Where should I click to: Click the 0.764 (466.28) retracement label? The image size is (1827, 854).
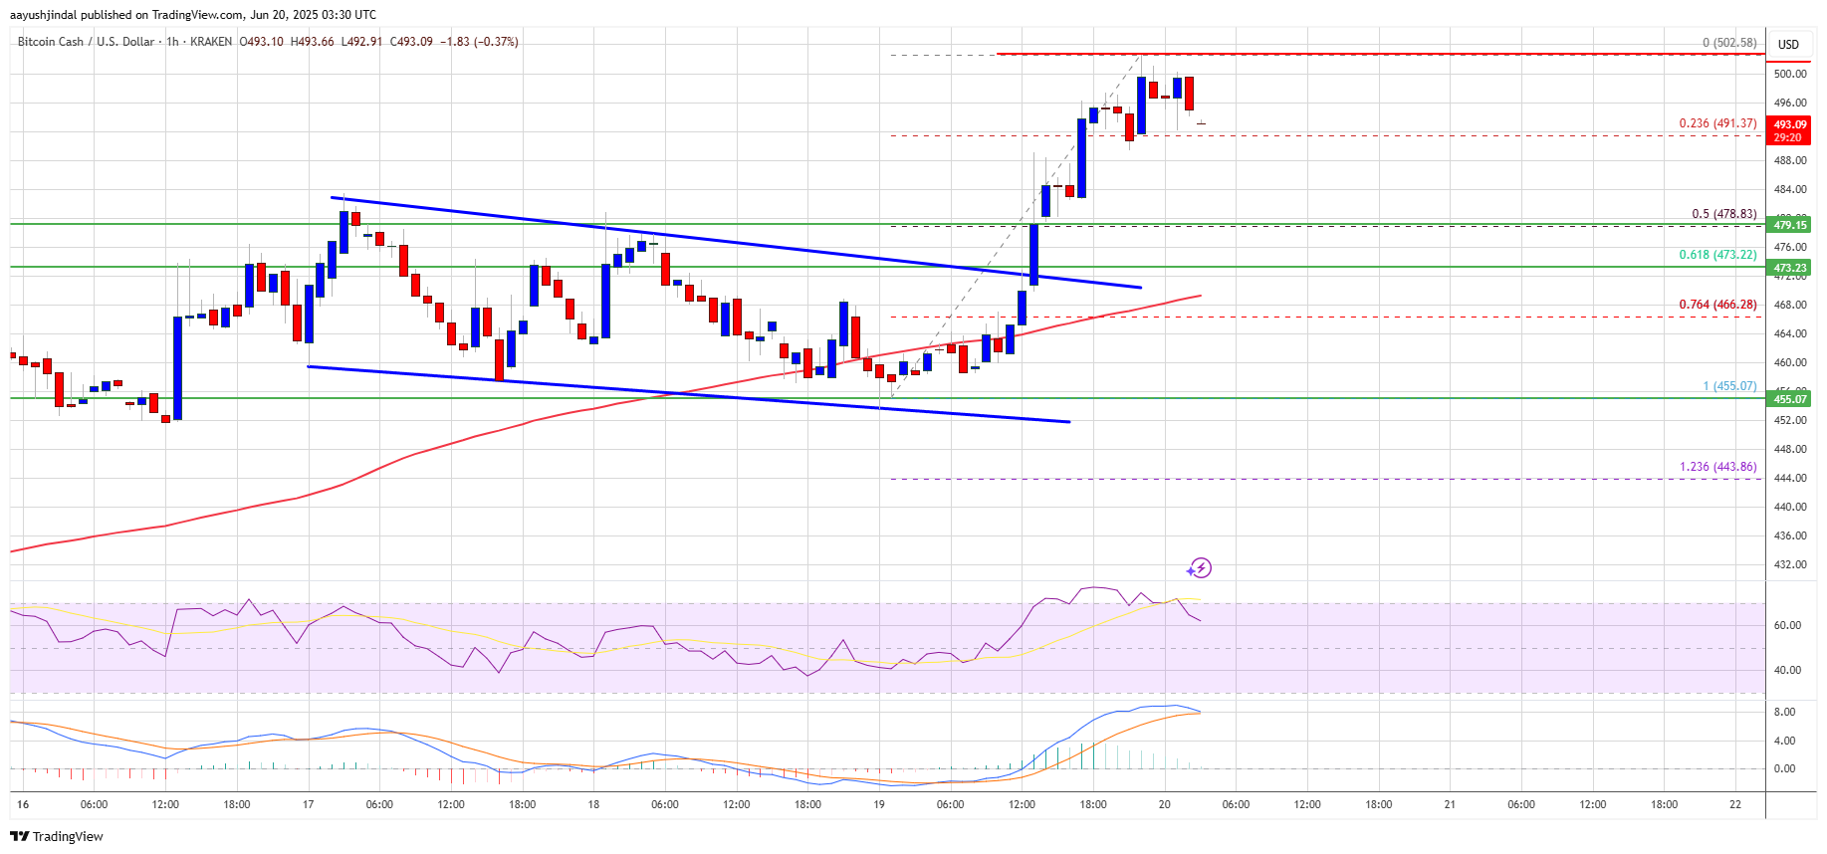(x=1717, y=305)
